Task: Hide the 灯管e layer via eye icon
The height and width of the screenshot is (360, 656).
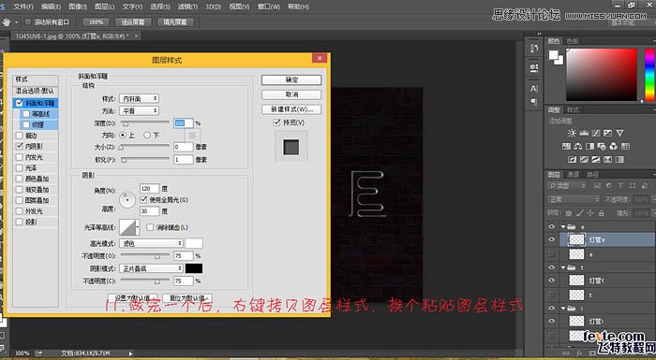Action: [551, 239]
